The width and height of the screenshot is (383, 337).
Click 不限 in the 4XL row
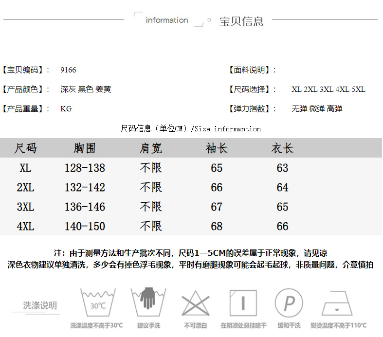coord(151,226)
